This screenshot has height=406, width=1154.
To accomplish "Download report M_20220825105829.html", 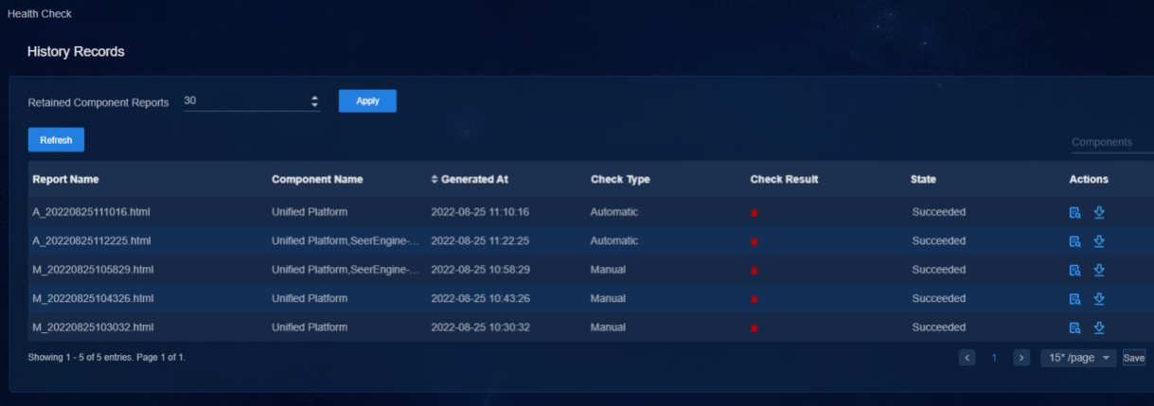I will coord(1099,270).
